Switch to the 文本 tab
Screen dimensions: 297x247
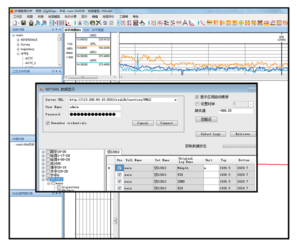(86, 30)
